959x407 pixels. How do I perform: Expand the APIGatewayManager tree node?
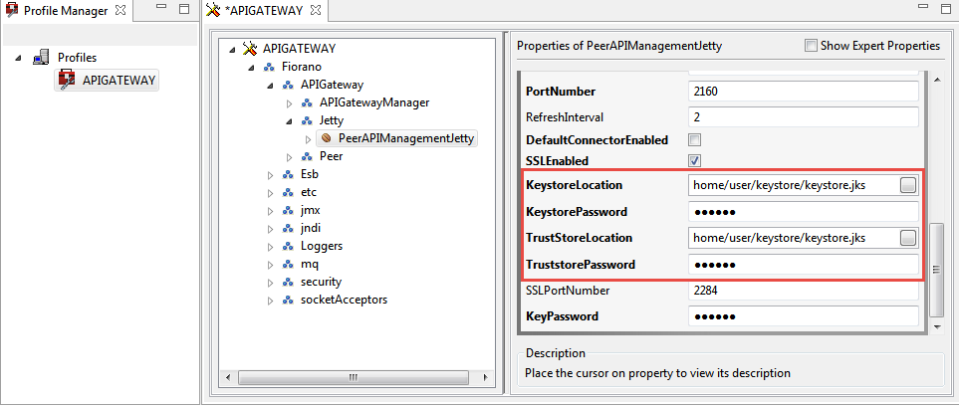(x=290, y=102)
